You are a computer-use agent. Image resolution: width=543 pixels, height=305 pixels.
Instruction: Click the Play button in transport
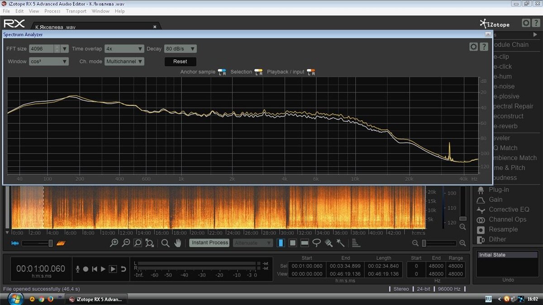coord(103,269)
